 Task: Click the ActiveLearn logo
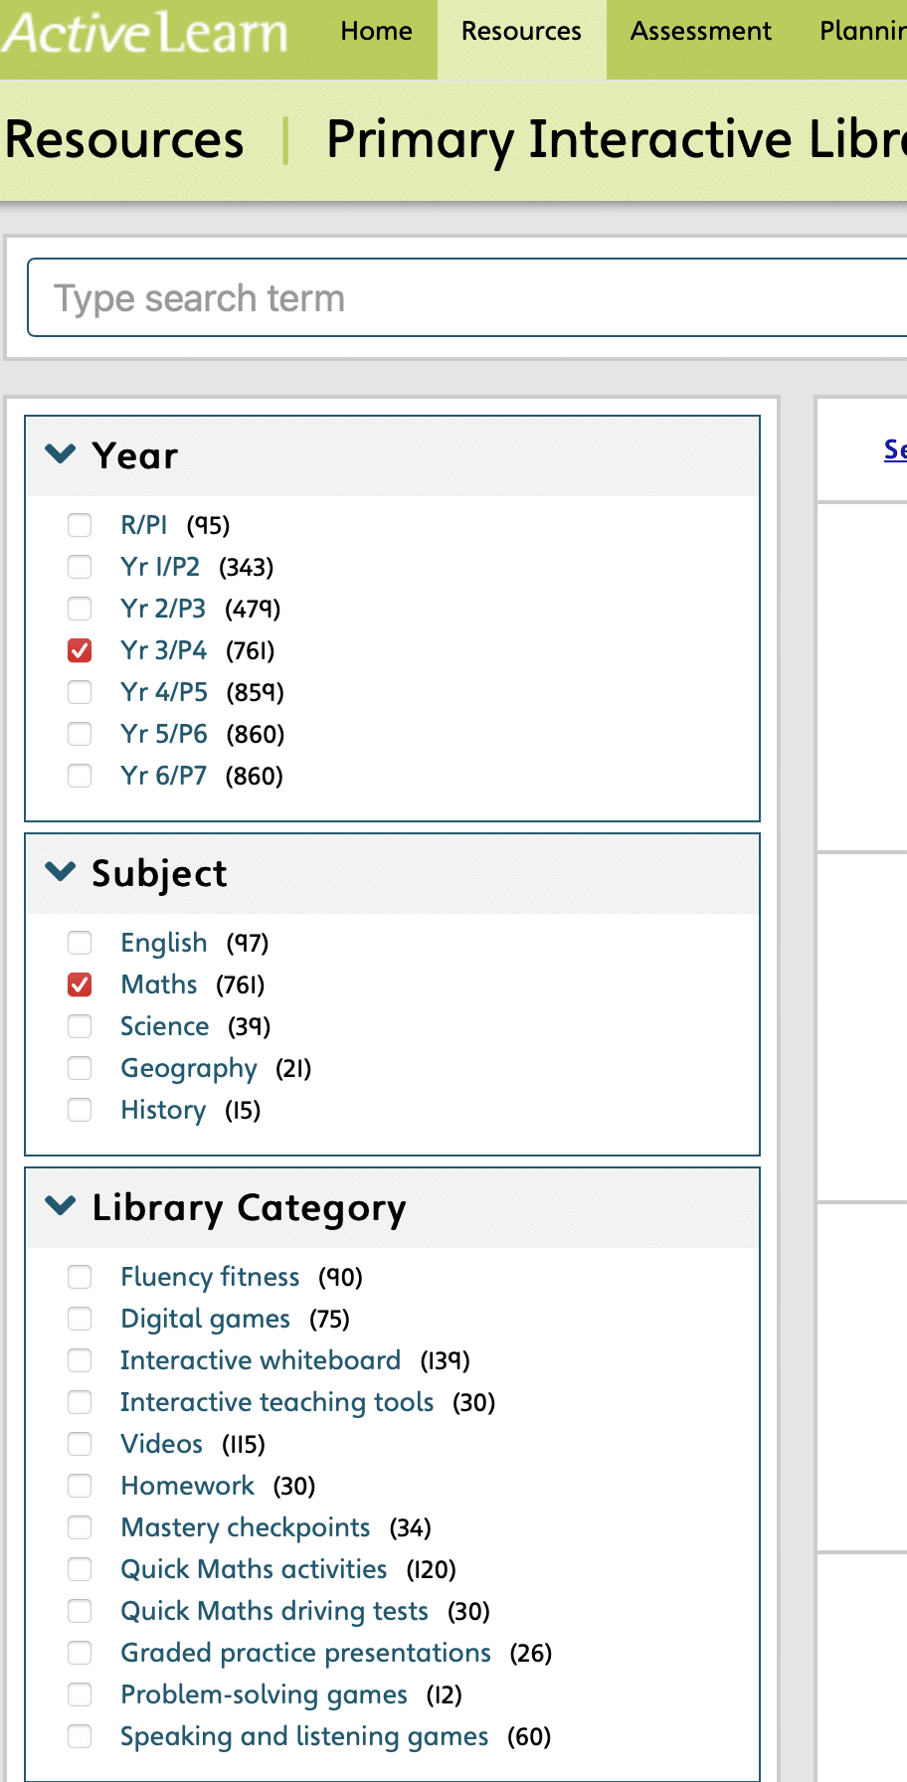click(x=143, y=32)
